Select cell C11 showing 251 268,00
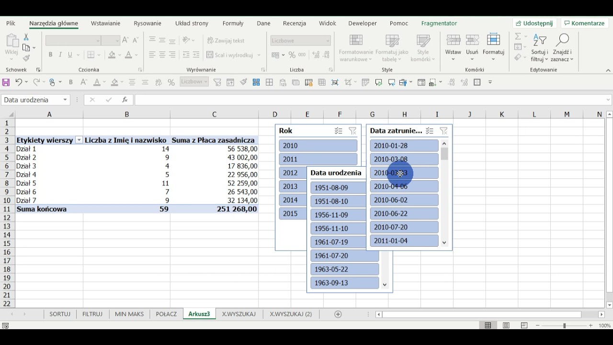613x345 pixels. [x=214, y=209]
